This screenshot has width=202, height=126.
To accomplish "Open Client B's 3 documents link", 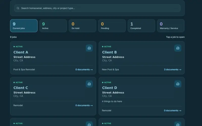I will [x=173, y=70].
